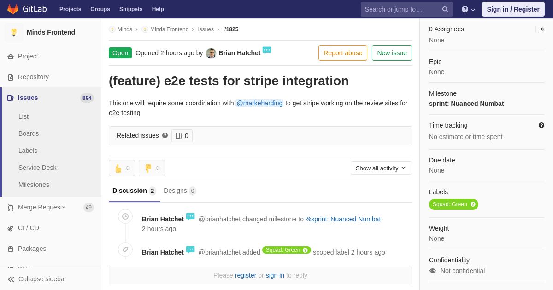The width and height of the screenshot is (553, 290).
Task: Click Brian Hatchet's avatar image
Action: click(x=211, y=53)
